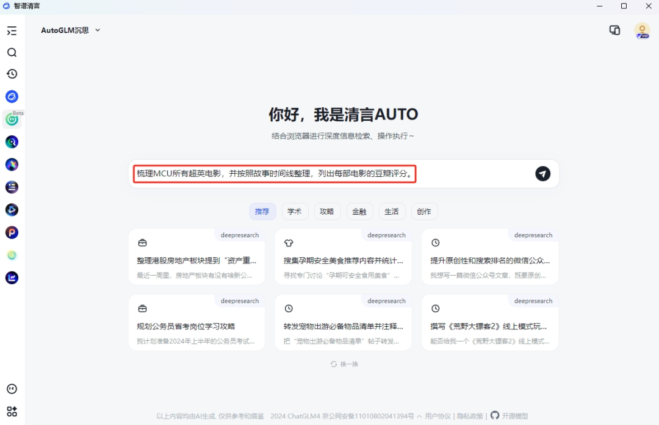Image resolution: width=659 pixels, height=425 pixels.
Task: Open the apps grid icon
Action: 12,411
